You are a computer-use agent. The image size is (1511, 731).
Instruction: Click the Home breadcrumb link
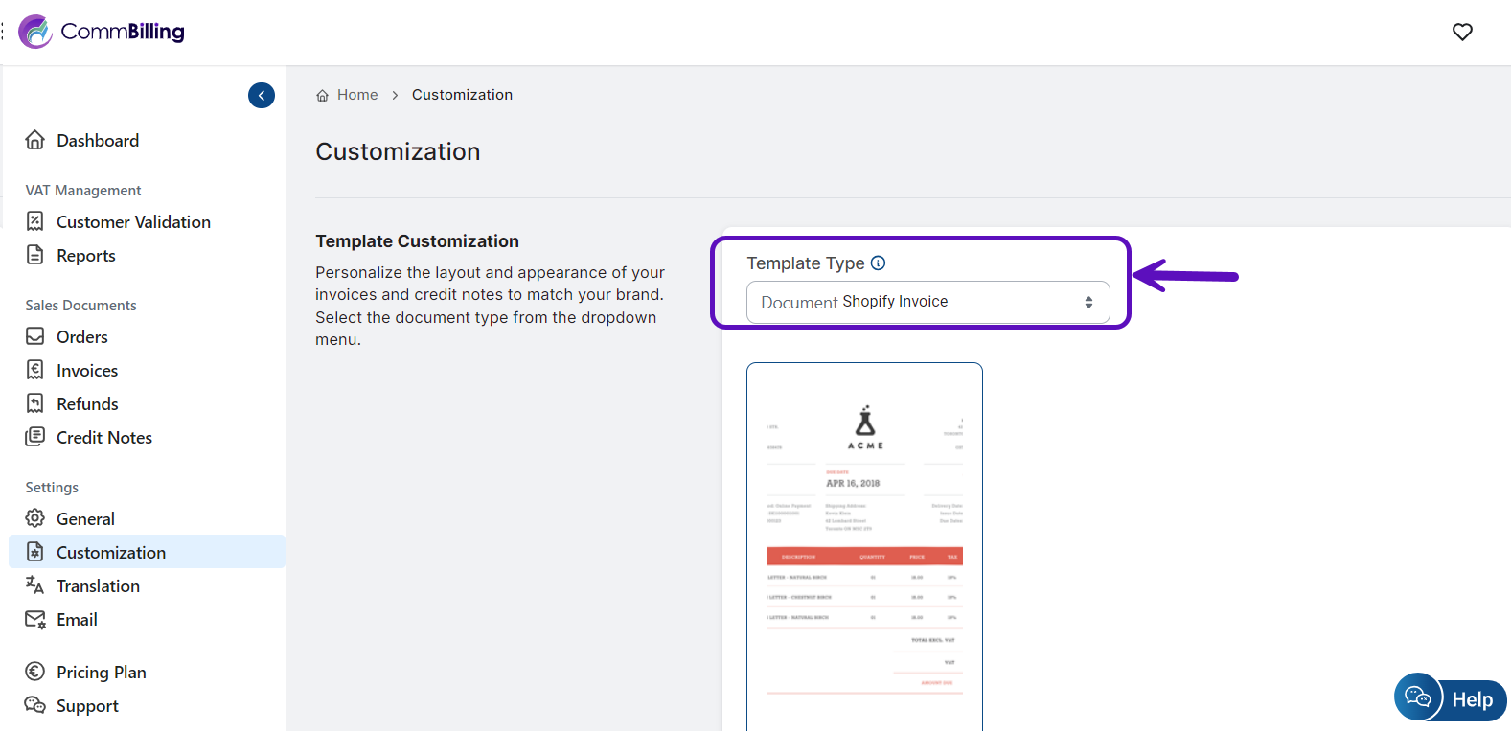[x=357, y=95]
